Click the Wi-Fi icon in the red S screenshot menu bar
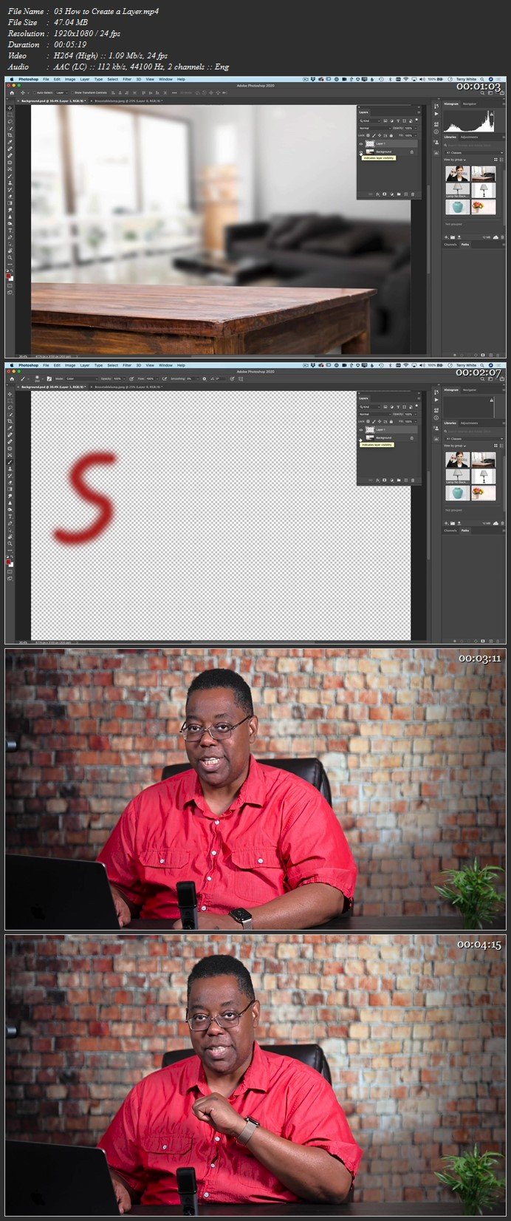 (406, 365)
